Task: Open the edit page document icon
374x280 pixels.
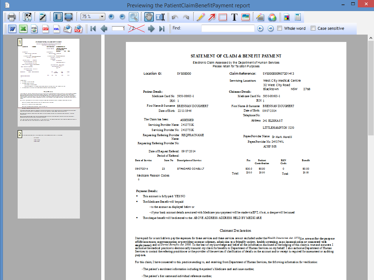Action: (42, 17)
